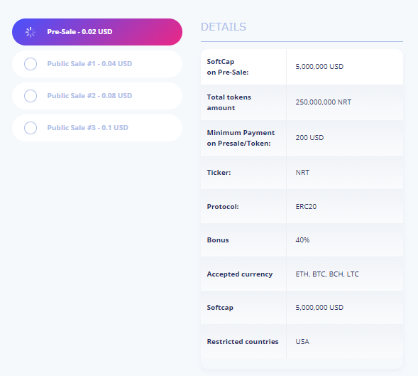Screen dimensions: 418x376
Task: Select the Pre-Sale - 0.02 USD tab
Action: click(x=97, y=32)
